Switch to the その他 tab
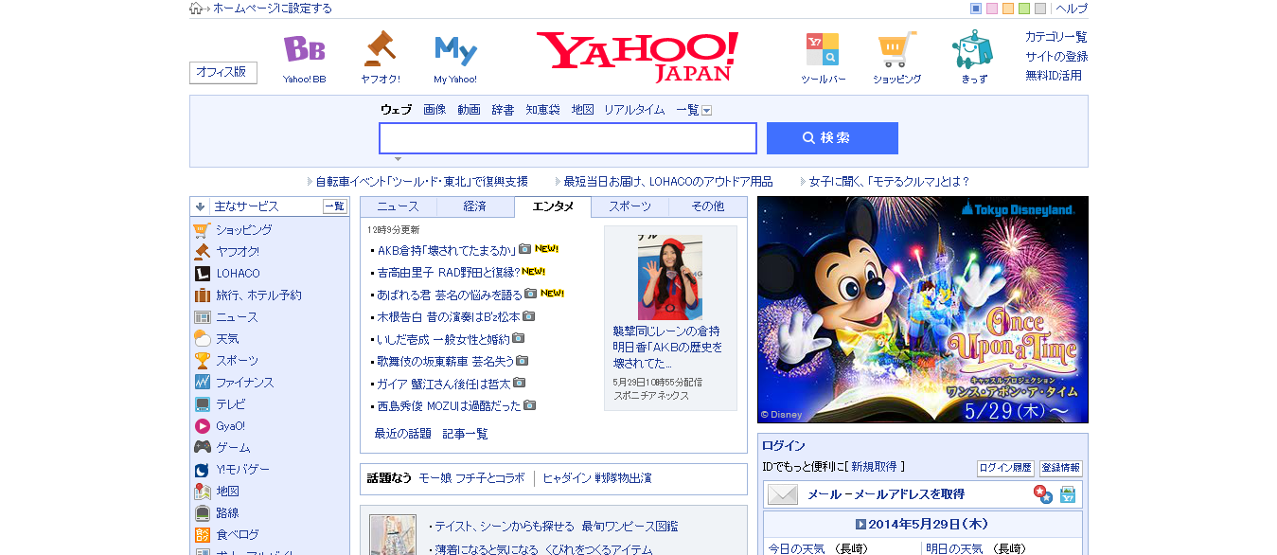Image resolution: width=1277 pixels, height=555 pixels. tap(707, 206)
